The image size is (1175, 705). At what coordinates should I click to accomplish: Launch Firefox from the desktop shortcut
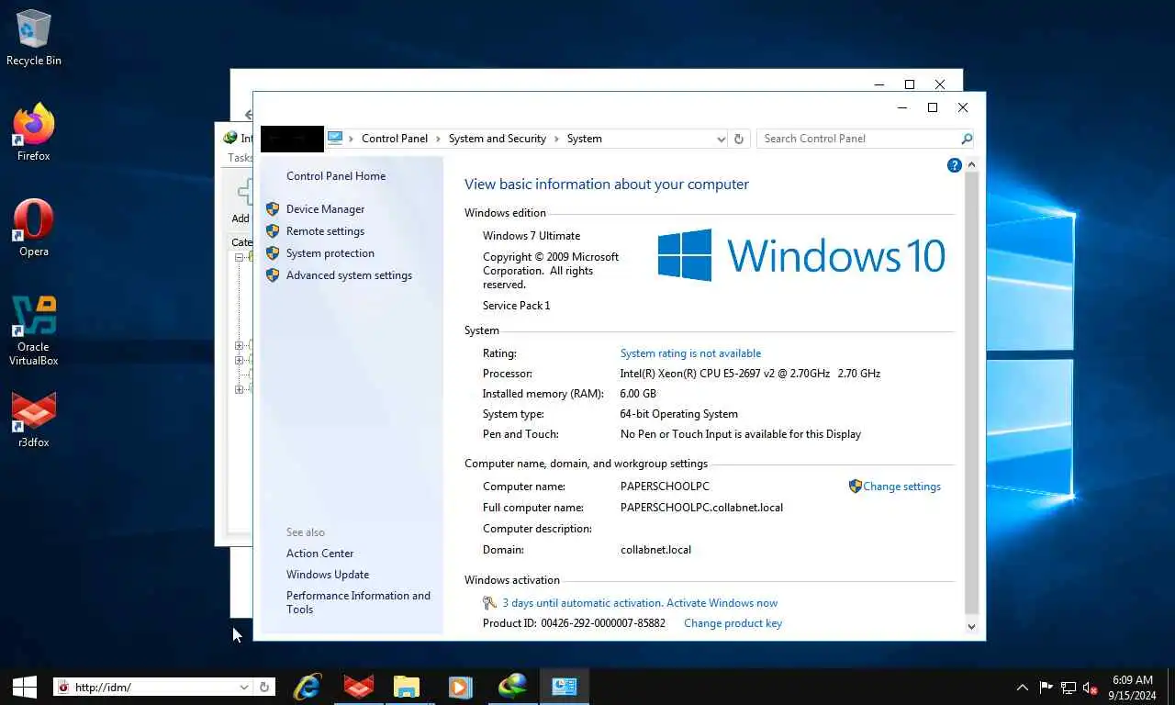coord(34,133)
